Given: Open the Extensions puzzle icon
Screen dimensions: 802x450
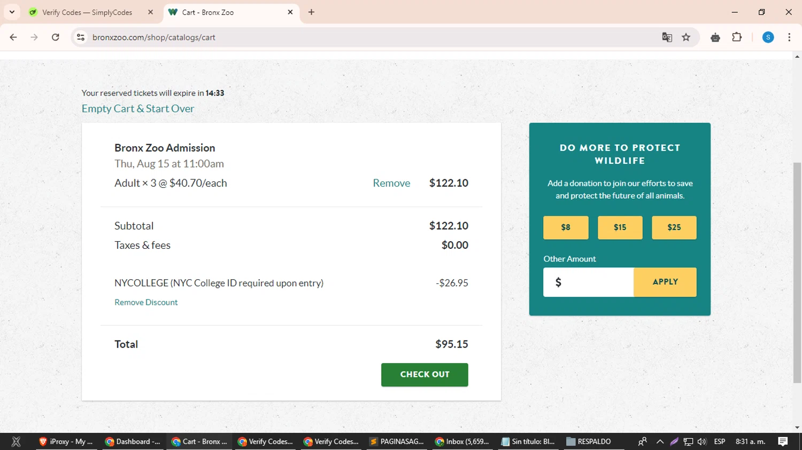Looking at the screenshot, I should click(x=737, y=37).
